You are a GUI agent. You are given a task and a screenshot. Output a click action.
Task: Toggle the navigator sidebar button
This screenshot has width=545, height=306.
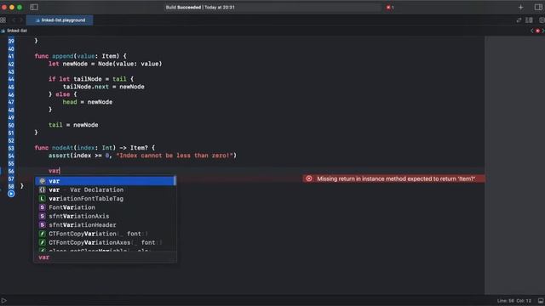pyautogui.click(x=34, y=7)
